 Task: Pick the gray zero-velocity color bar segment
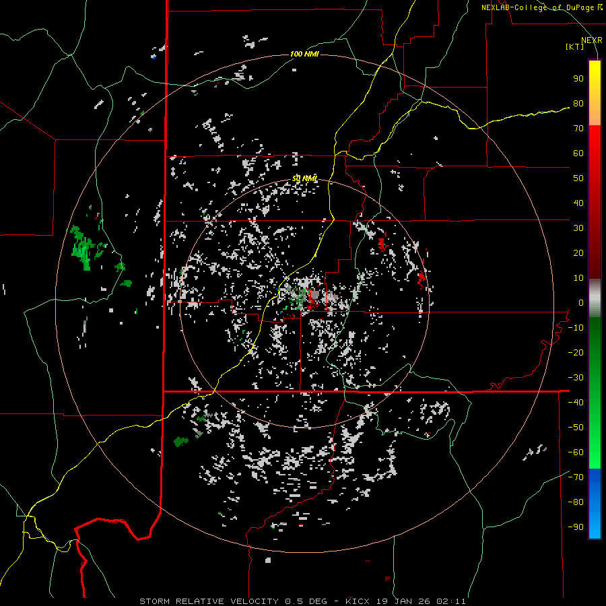595,298
